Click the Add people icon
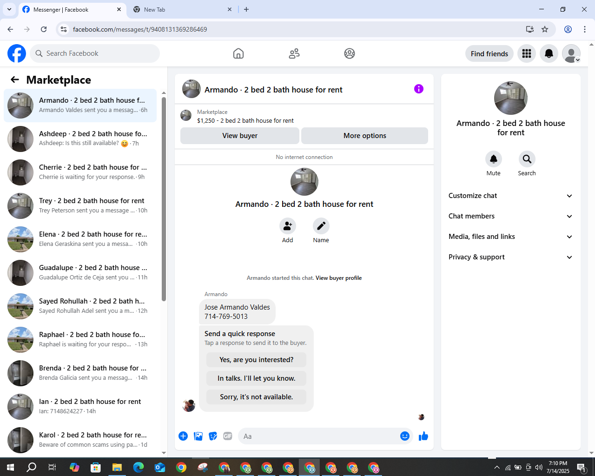Viewport: 595px width, 476px height. tap(288, 226)
